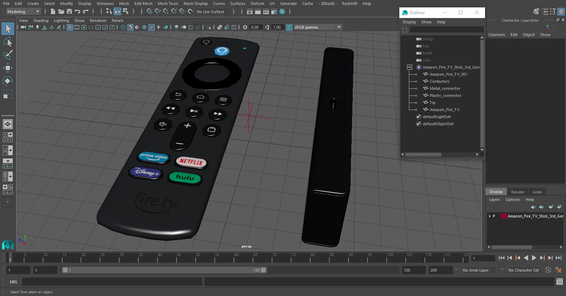Screen dimensions: 566x296
Task: Toggle the viewport grid display
Action: pyautogui.click(x=70, y=27)
